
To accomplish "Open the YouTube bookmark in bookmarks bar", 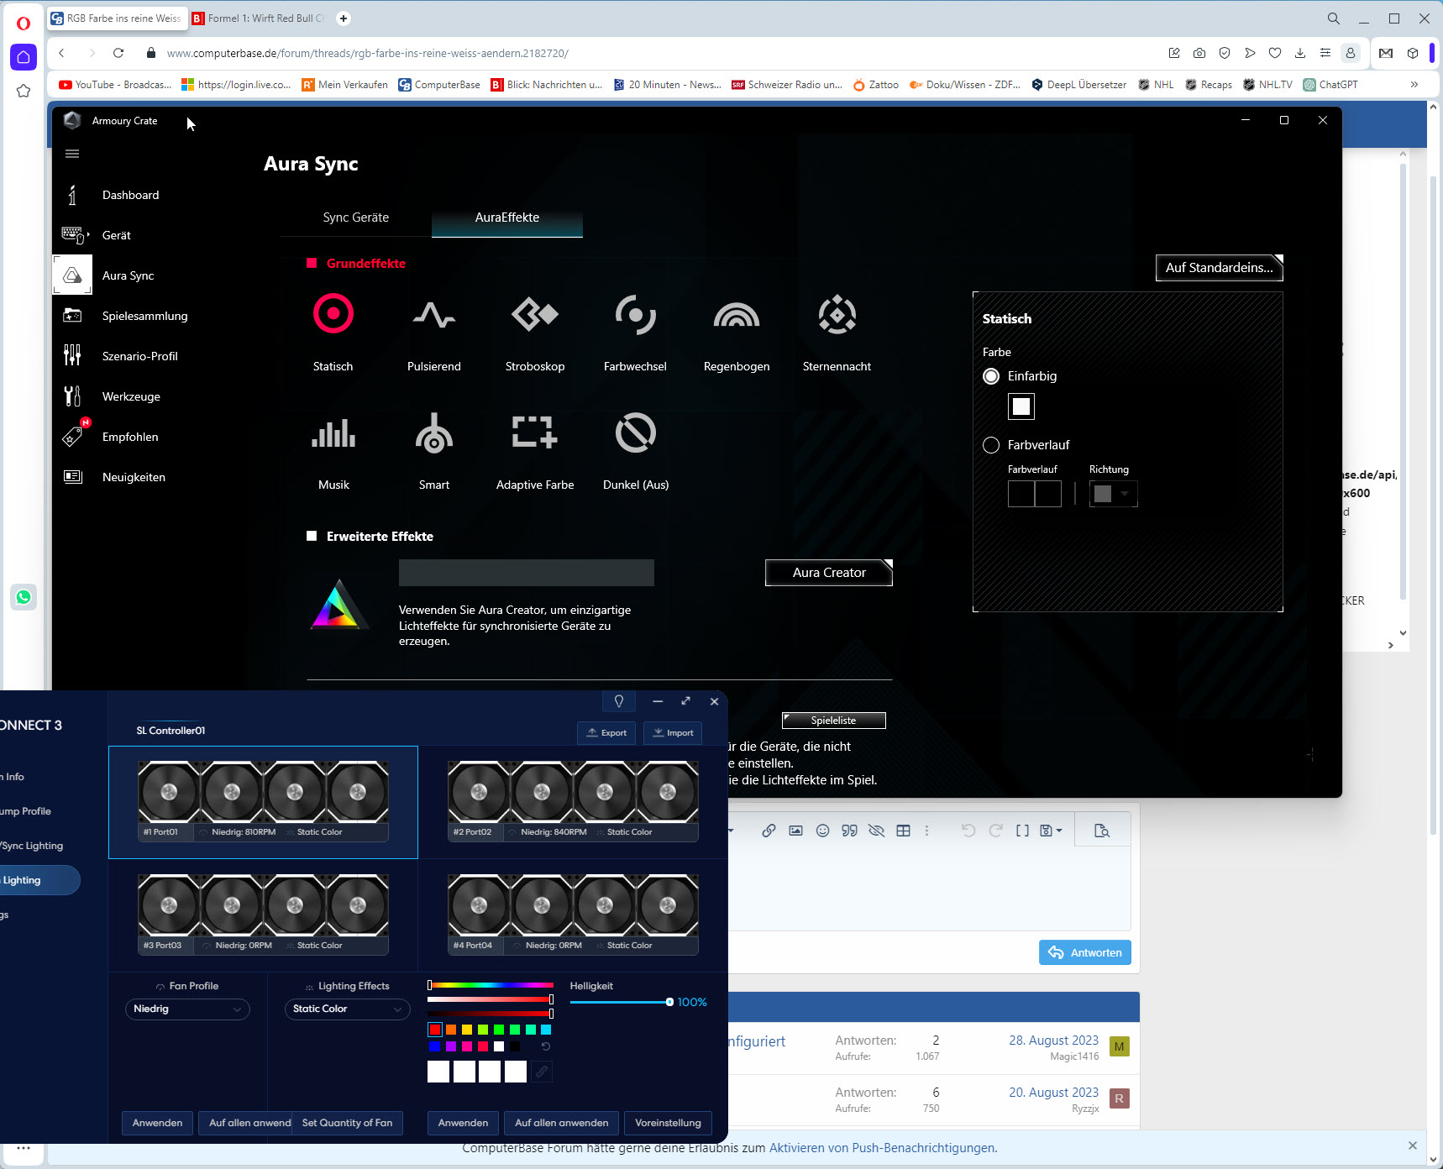I will (x=115, y=84).
